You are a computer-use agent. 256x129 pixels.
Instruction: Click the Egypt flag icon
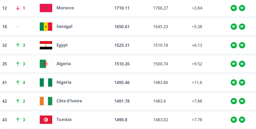tap(46, 45)
